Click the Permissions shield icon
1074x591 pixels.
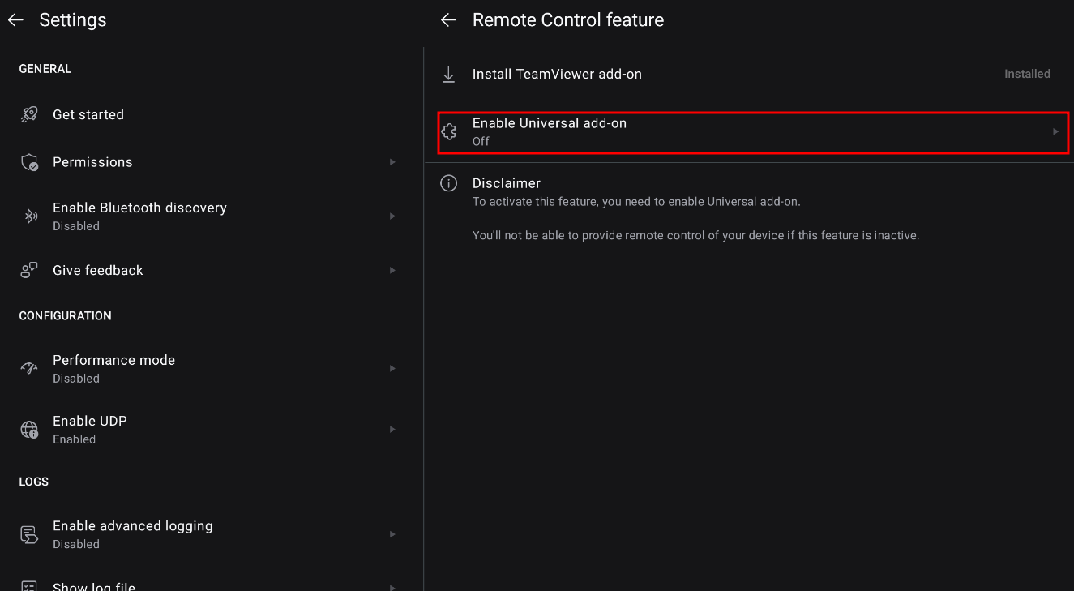29,162
